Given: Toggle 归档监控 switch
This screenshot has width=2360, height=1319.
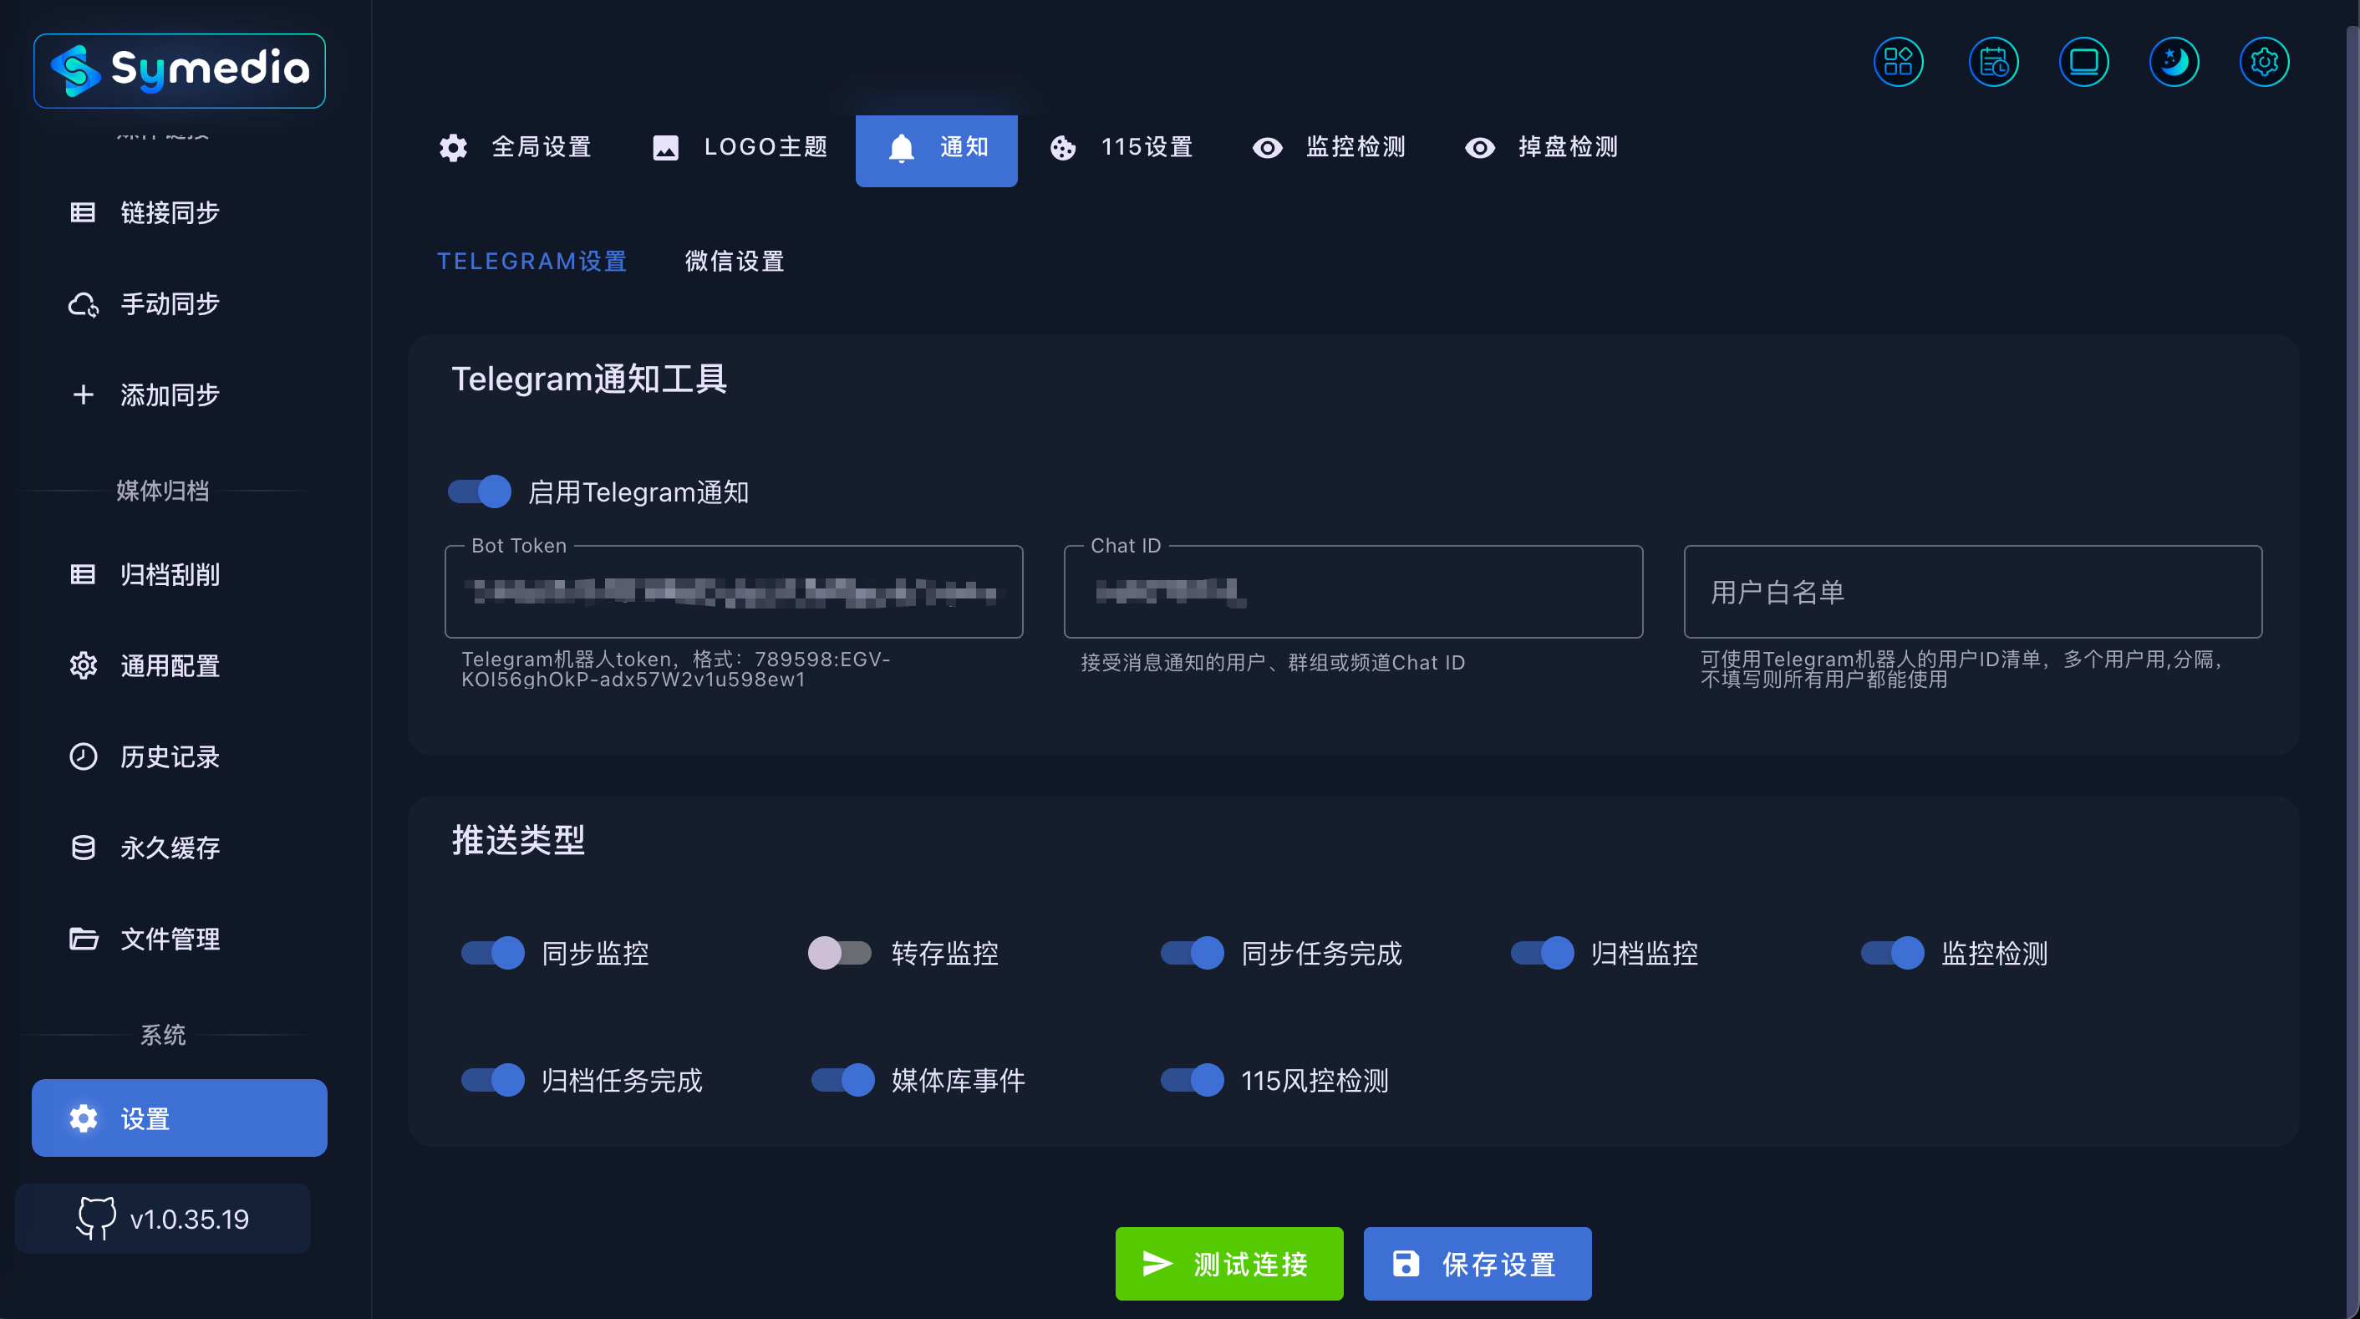Looking at the screenshot, I should pos(1542,953).
